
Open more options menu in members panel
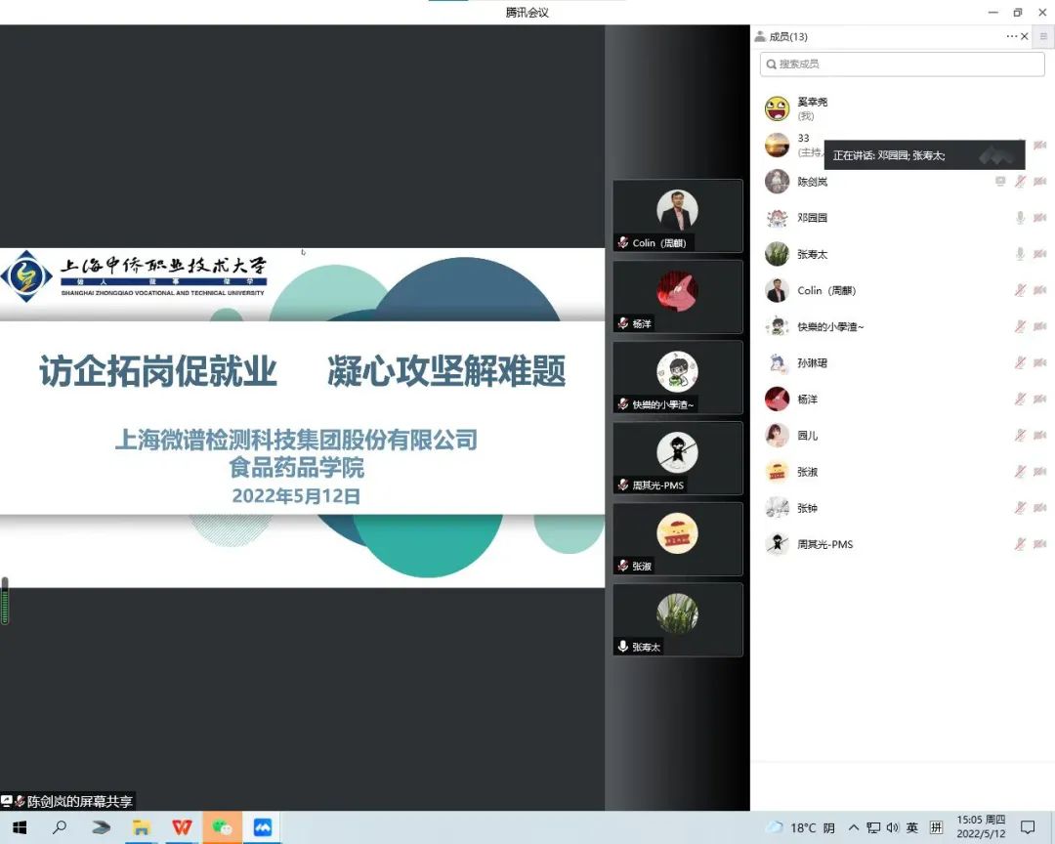pos(1012,36)
